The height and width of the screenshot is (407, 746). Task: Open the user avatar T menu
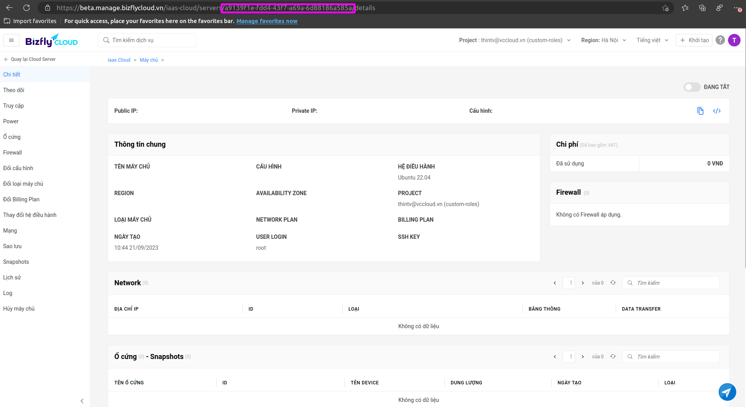click(x=734, y=40)
